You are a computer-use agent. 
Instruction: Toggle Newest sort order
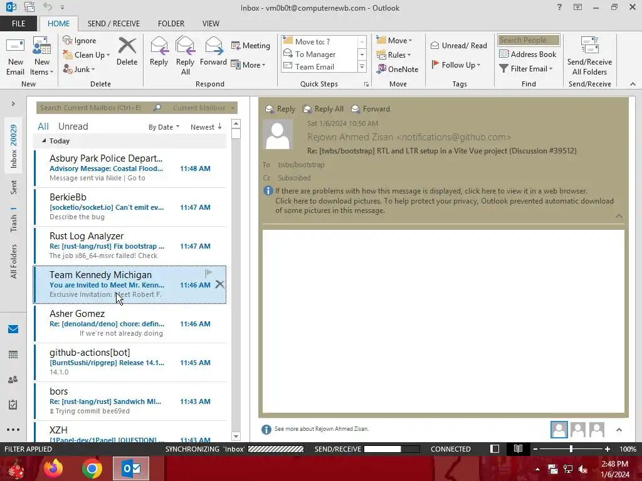click(206, 127)
